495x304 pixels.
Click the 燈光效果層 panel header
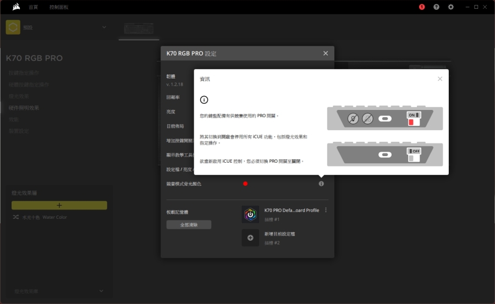point(24,193)
